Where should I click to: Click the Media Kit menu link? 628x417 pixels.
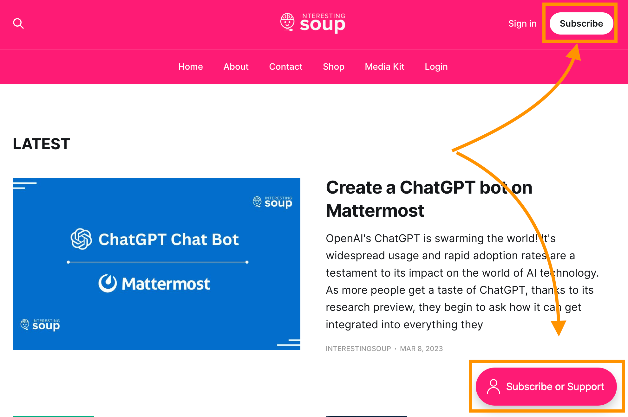(x=384, y=66)
